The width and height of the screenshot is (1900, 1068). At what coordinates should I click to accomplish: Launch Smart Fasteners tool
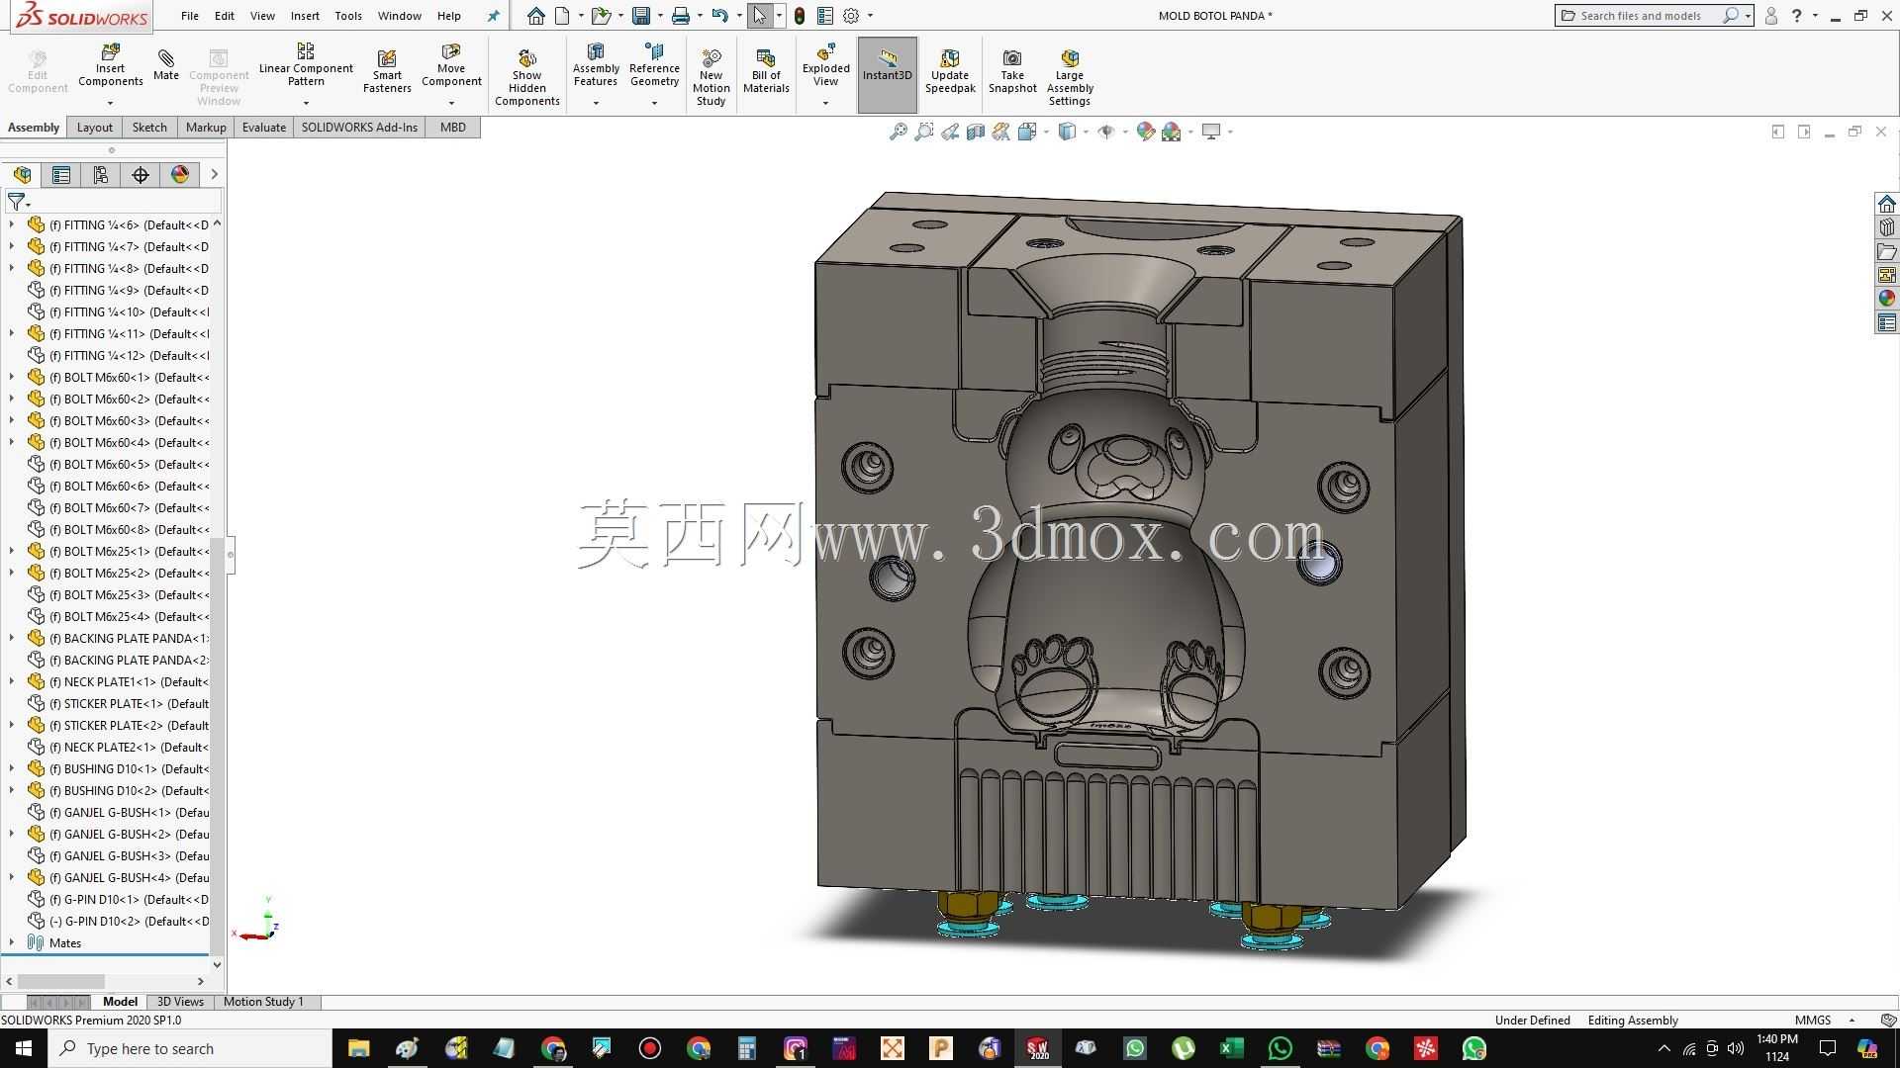(x=387, y=71)
